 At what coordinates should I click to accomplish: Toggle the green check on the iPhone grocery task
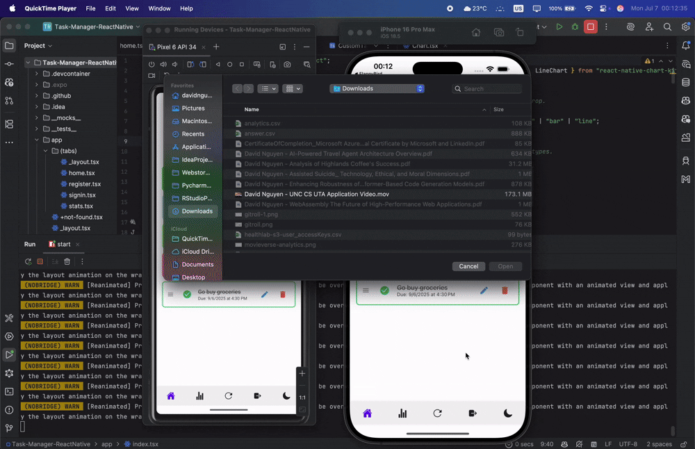click(x=384, y=291)
